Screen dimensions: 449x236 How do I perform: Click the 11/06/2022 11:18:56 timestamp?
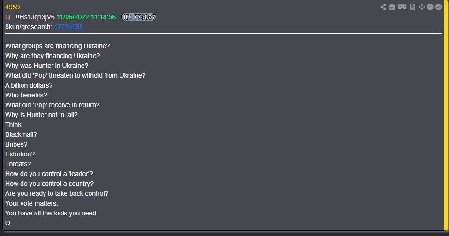[x=86, y=17]
